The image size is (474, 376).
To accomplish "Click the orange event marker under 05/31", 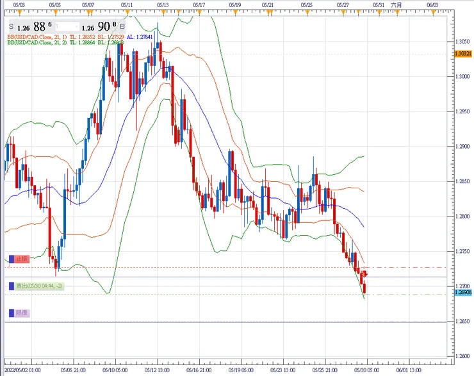I will pos(379,12).
